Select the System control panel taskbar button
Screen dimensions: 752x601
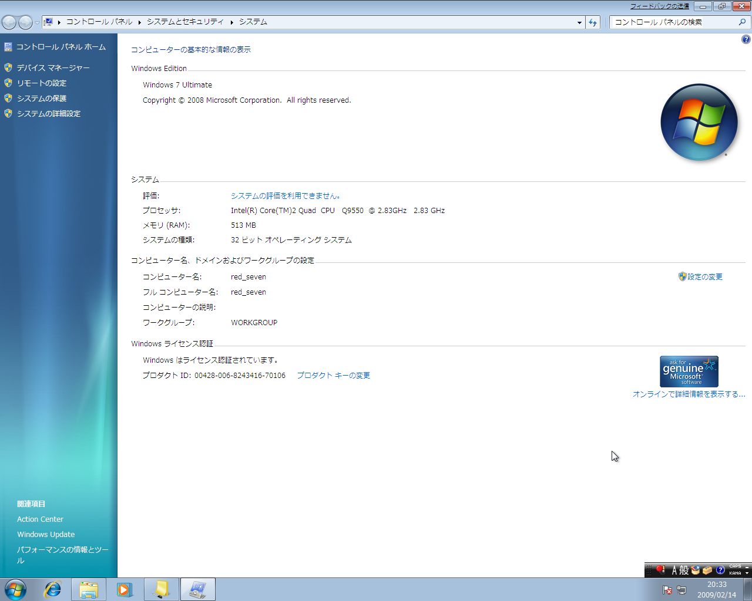pos(197,589)
